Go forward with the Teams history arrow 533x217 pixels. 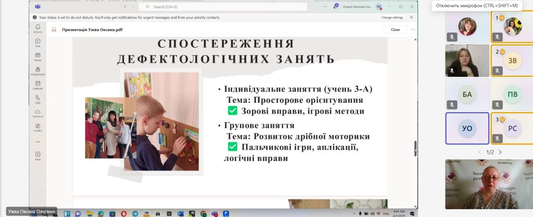[x=133, y=6]
